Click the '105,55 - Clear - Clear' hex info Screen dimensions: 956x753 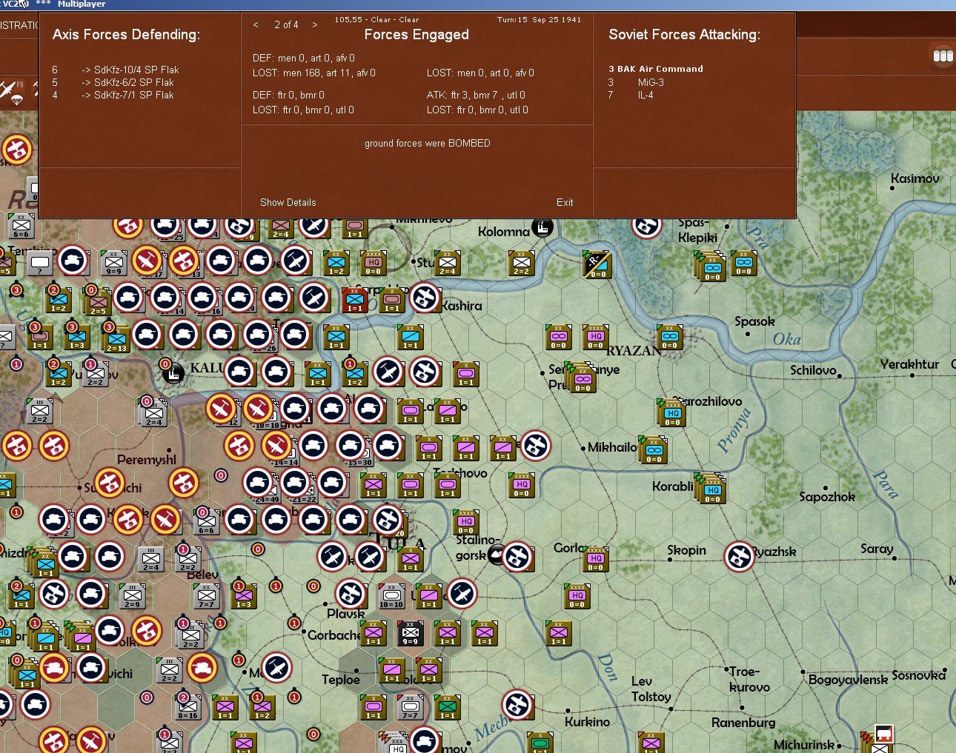point(376,20)
